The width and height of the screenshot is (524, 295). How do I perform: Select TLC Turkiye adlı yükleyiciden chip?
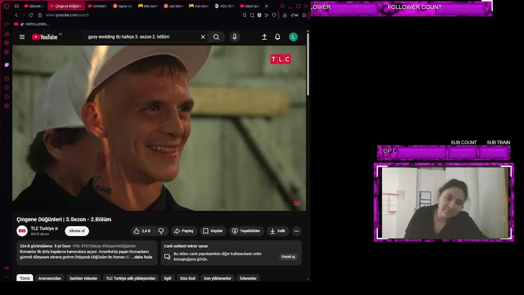131,278
